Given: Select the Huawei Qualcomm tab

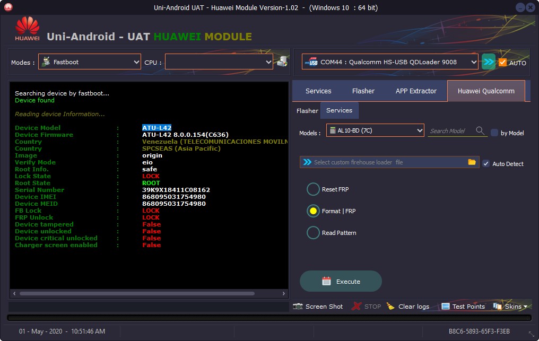Looking at the screenshot, I should click(486, 91).
